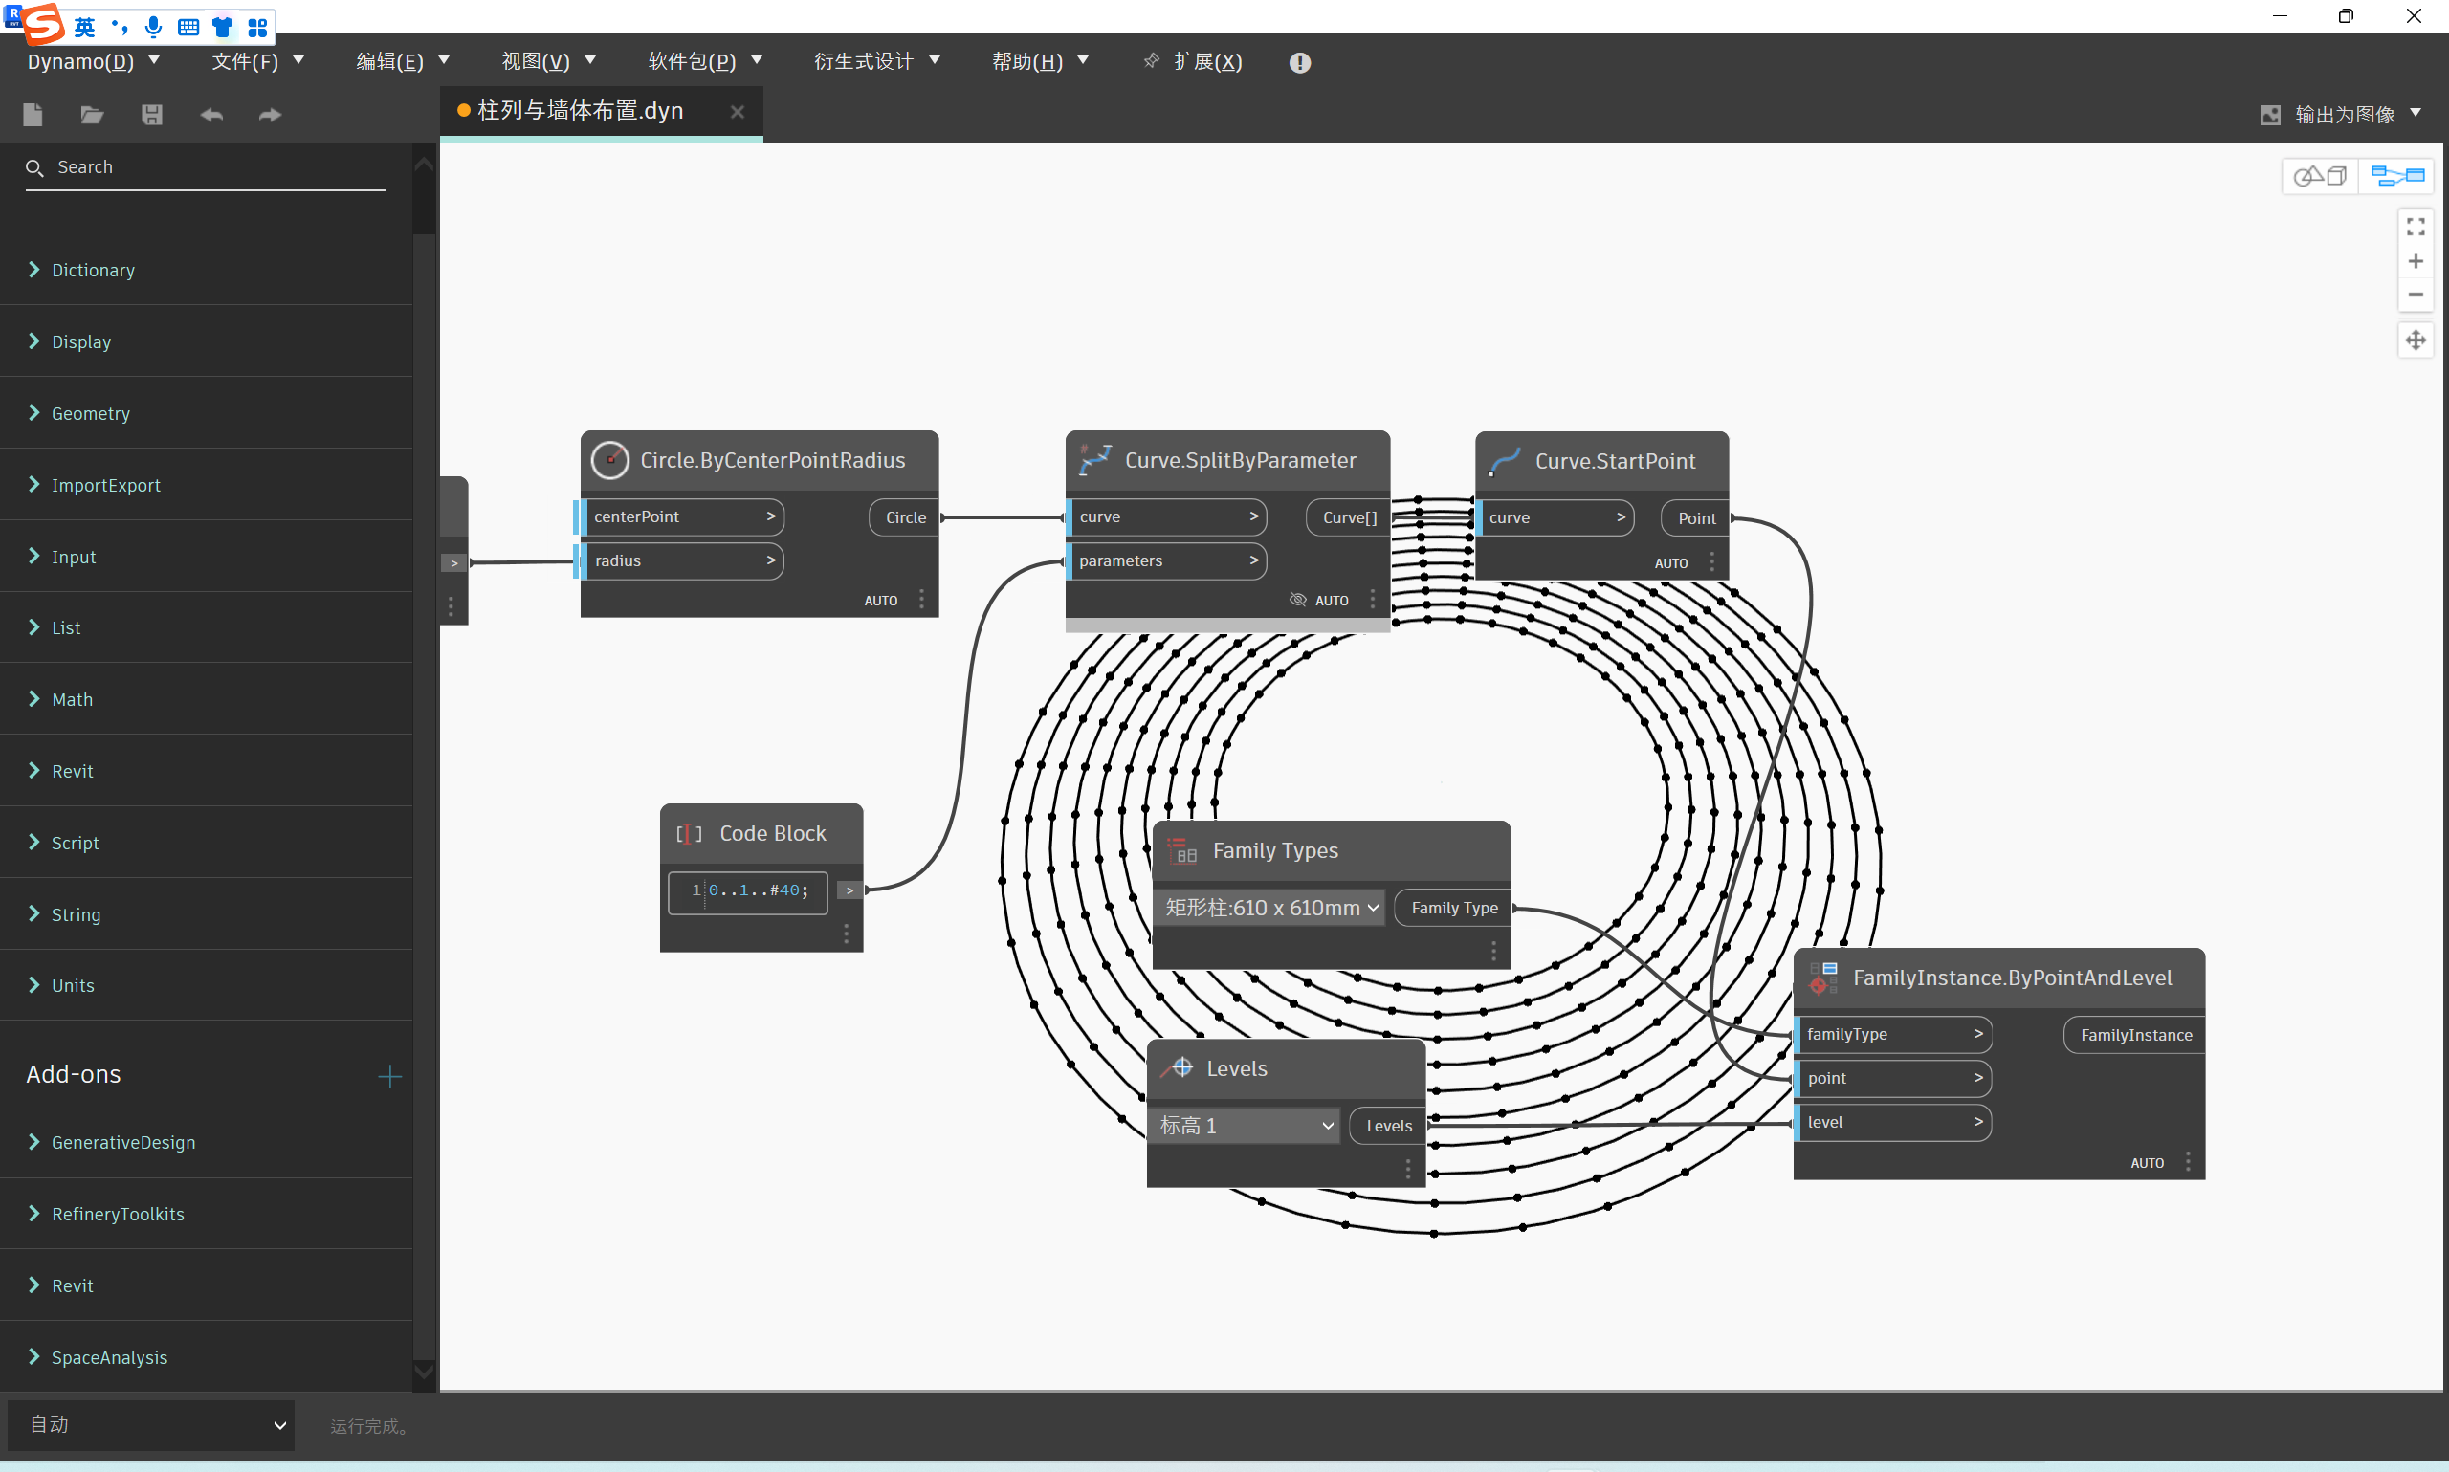Click the Zoom to fit icon
The image size is (2449, 1472).
click(2416, 227)
